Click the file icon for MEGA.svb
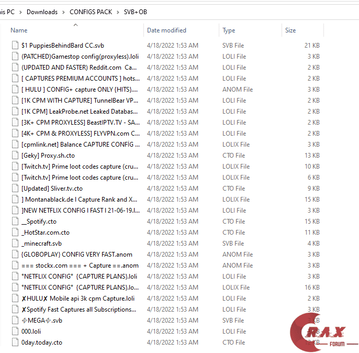The image size is (359, 353). coord(15,320)
